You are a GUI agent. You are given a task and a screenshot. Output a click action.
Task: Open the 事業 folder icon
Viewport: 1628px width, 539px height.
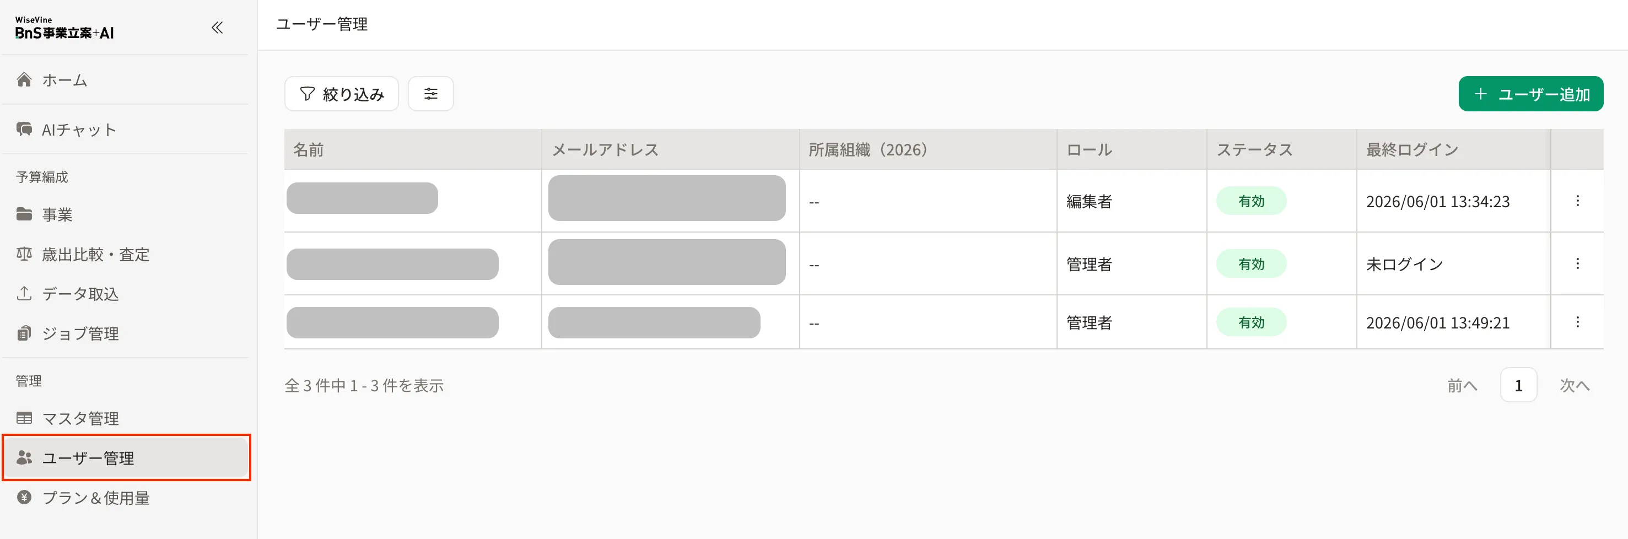click(24, 214)
